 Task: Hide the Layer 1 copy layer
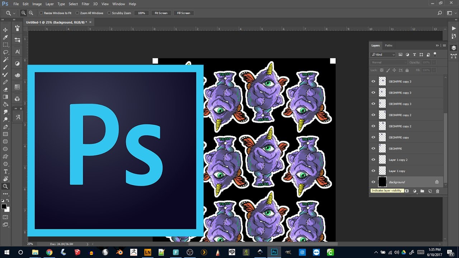point(373,171)
